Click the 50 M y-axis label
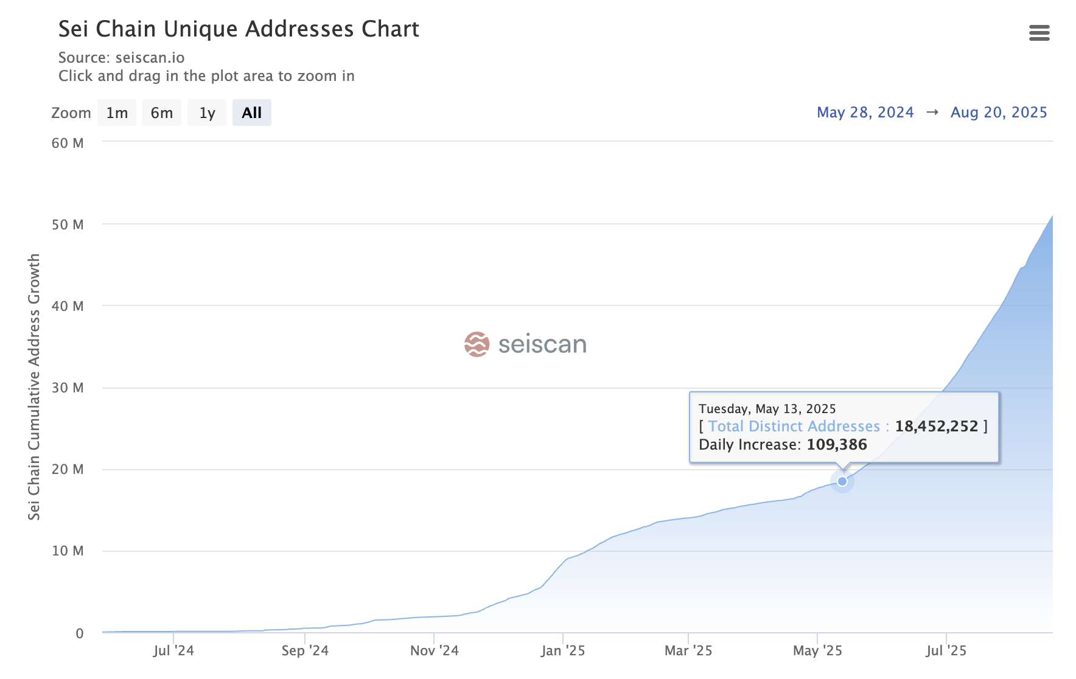 point(68,225)
